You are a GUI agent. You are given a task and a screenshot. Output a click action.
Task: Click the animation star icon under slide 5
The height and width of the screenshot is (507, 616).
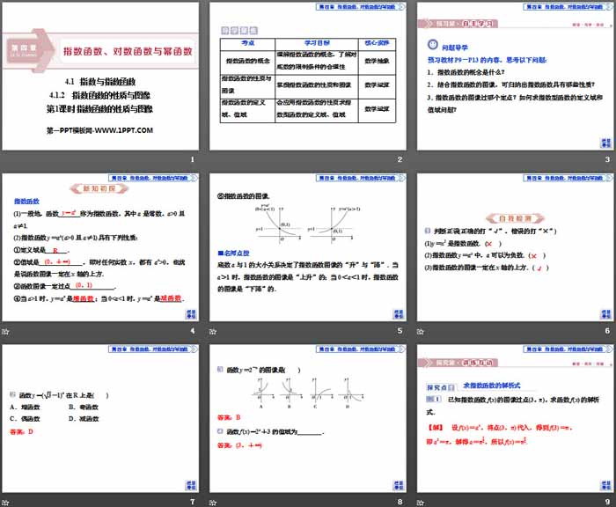(214, 331)
